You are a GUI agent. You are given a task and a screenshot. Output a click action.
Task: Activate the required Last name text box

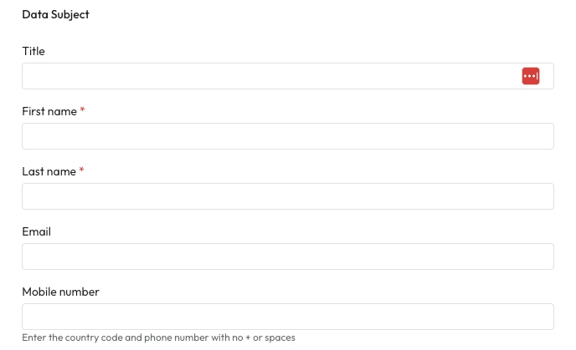click(x=288, y=196)
